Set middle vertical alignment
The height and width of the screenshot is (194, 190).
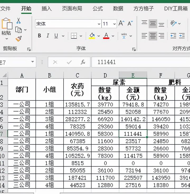click(153, 23)
